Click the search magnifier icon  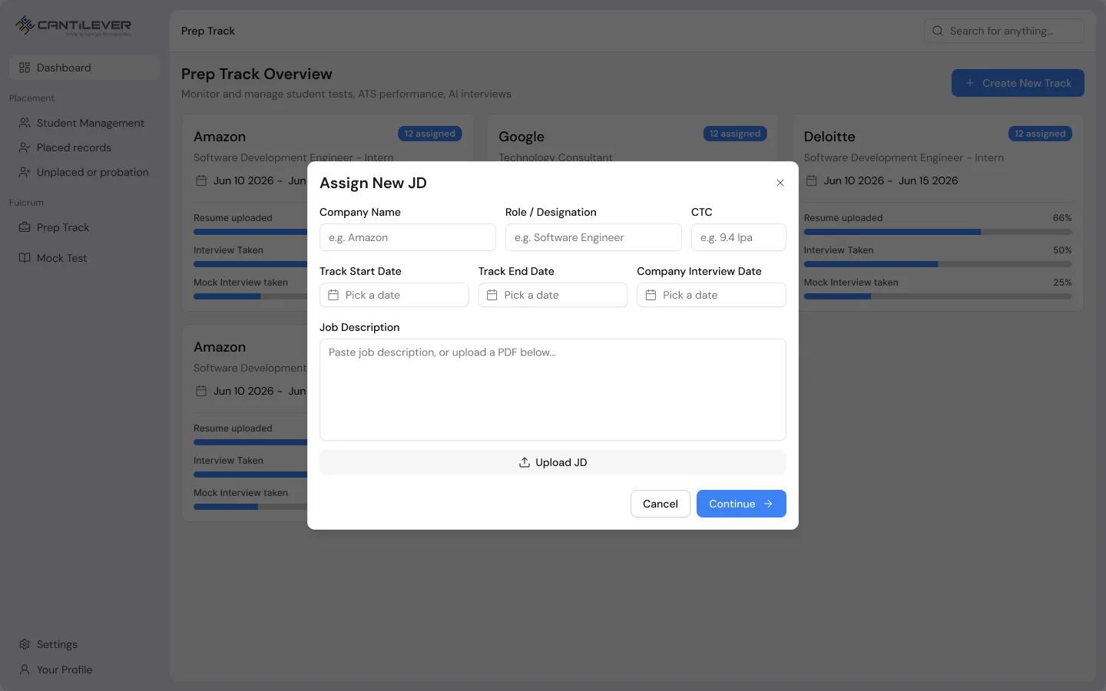[x=938, y=31]
